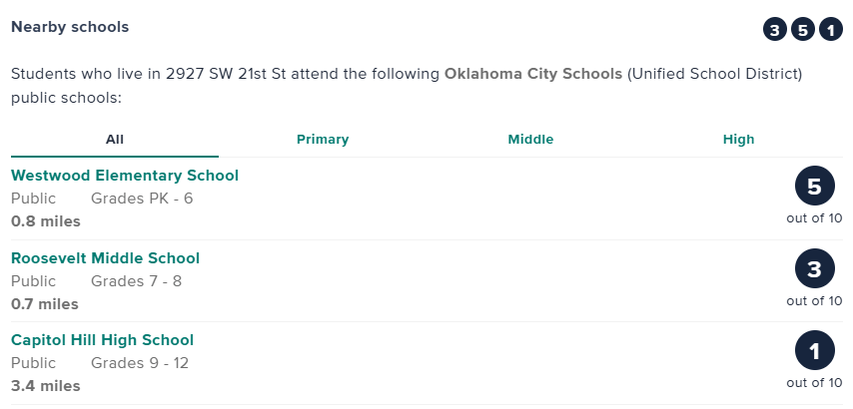Image resolution: width=853 pixels, height=409 pixels.
Task: Show the Middle schools tab
Action: pos(530,140)
